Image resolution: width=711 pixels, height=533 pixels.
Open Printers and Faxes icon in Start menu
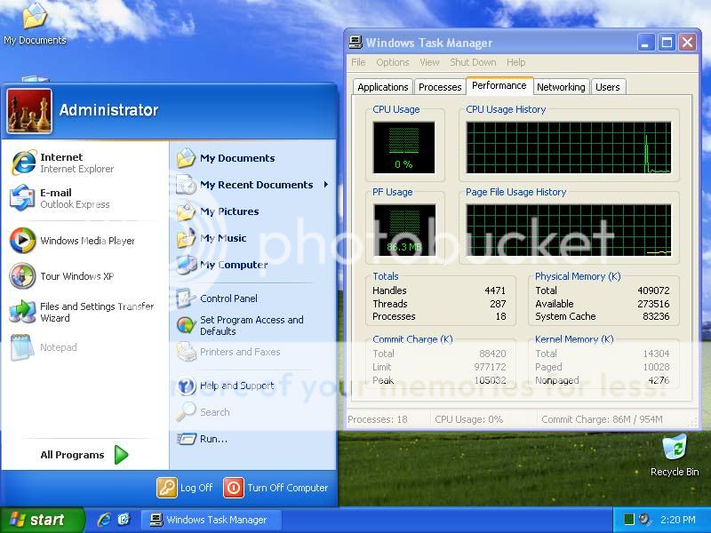(x=186, y=352)
